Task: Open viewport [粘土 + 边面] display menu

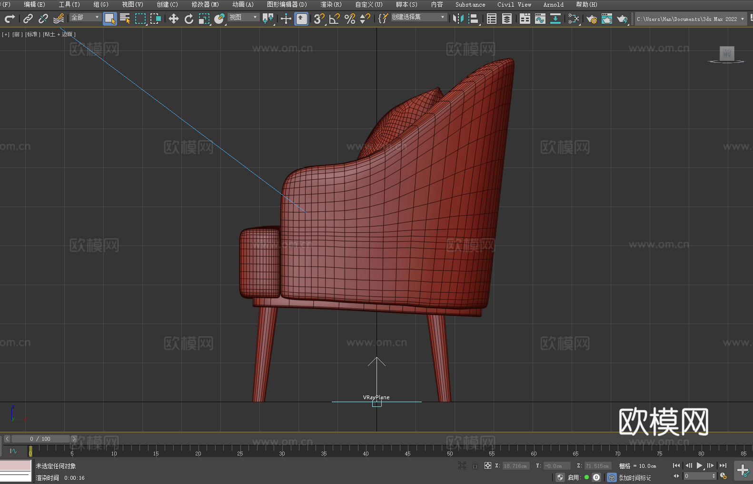Action: pyautogui.click(x=59, y=34)
